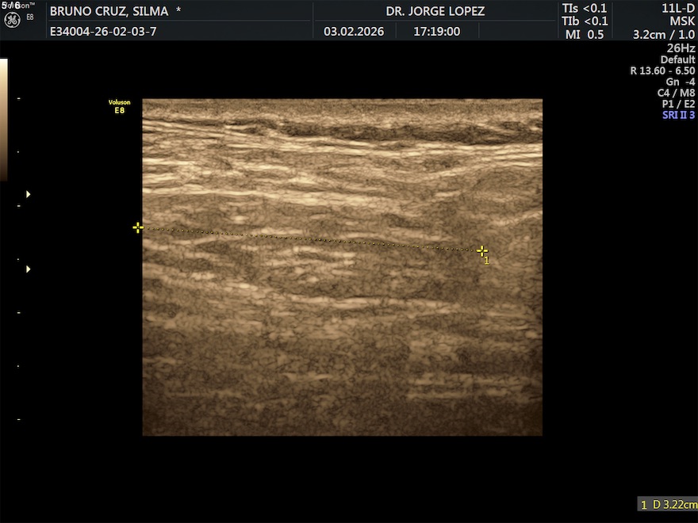This screenshot has width=698, height=523.
Task: Click the 1 D 3.22cm measurement result
Action: click(x=668, y=504)
